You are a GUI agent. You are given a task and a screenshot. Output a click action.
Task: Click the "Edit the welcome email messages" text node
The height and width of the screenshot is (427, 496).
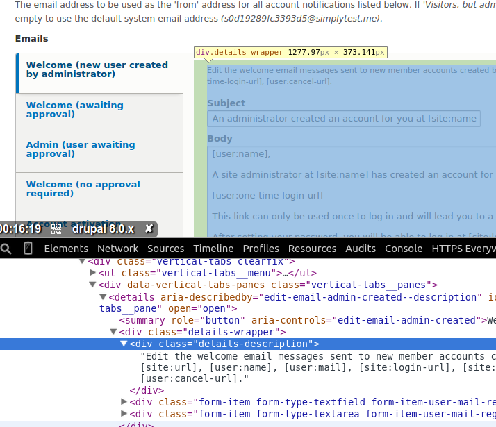[318, 367]
